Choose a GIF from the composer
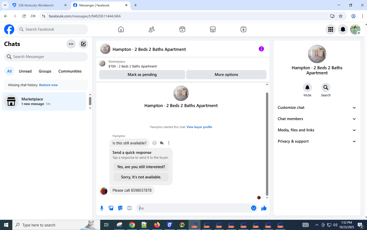Viewport: 367px width, 230px height. (x=129, y=208)
